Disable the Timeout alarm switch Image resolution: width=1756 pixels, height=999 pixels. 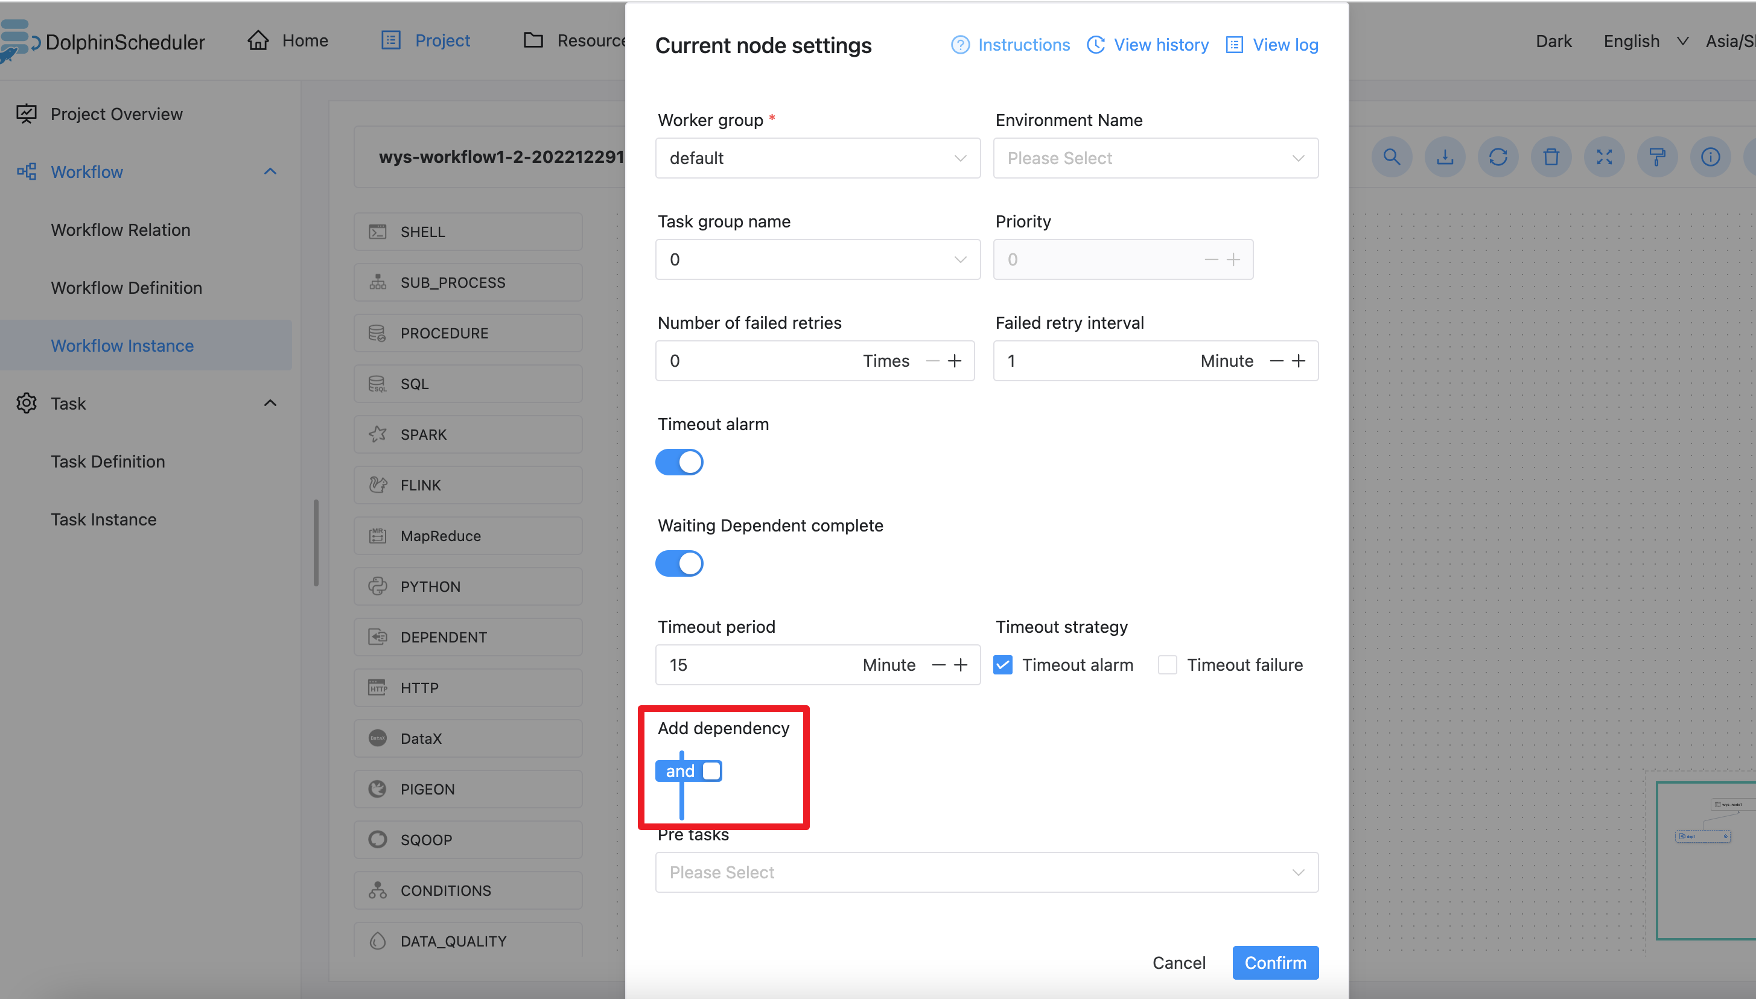(679, 461)
